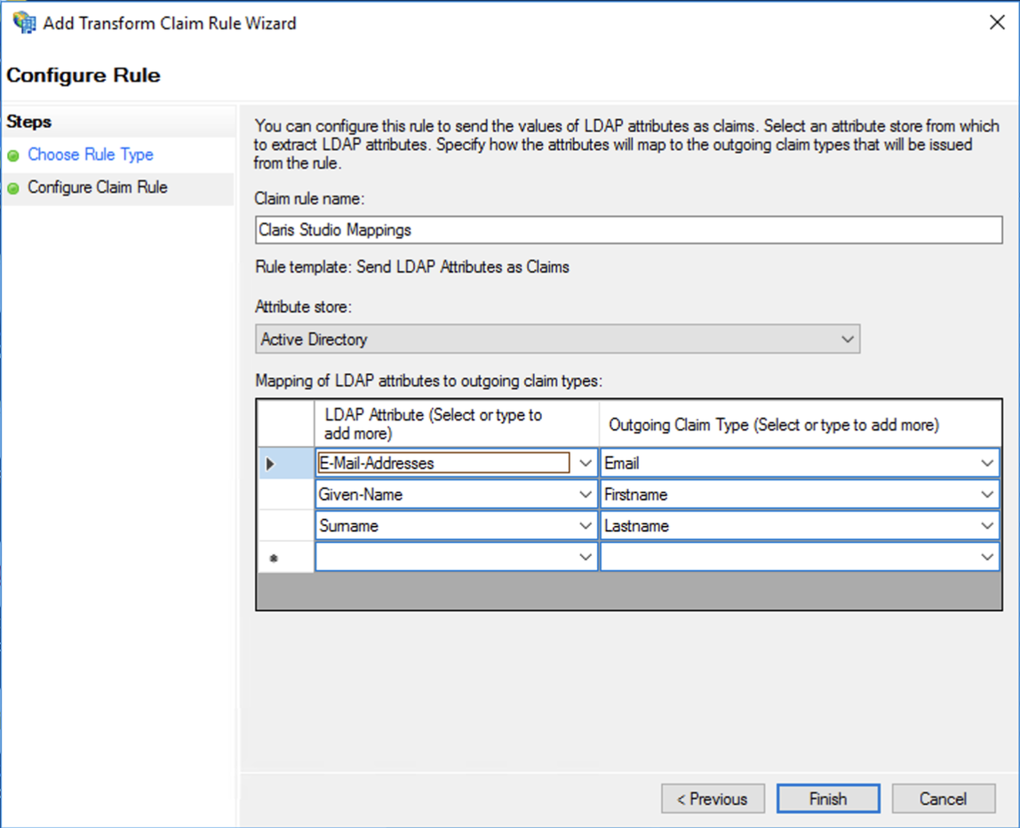Click the Add Transform Claim Rule Wizard icon
The width and height of the screenshot is (1020, 828).
[23, 21]
